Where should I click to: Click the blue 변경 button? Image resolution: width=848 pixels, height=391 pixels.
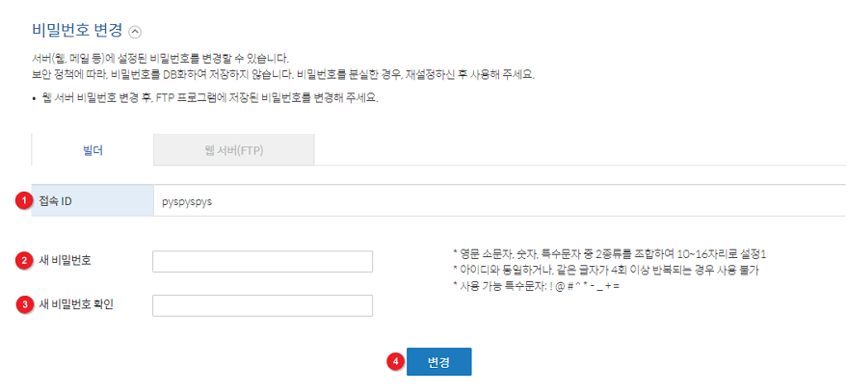(x=439, y=361)
